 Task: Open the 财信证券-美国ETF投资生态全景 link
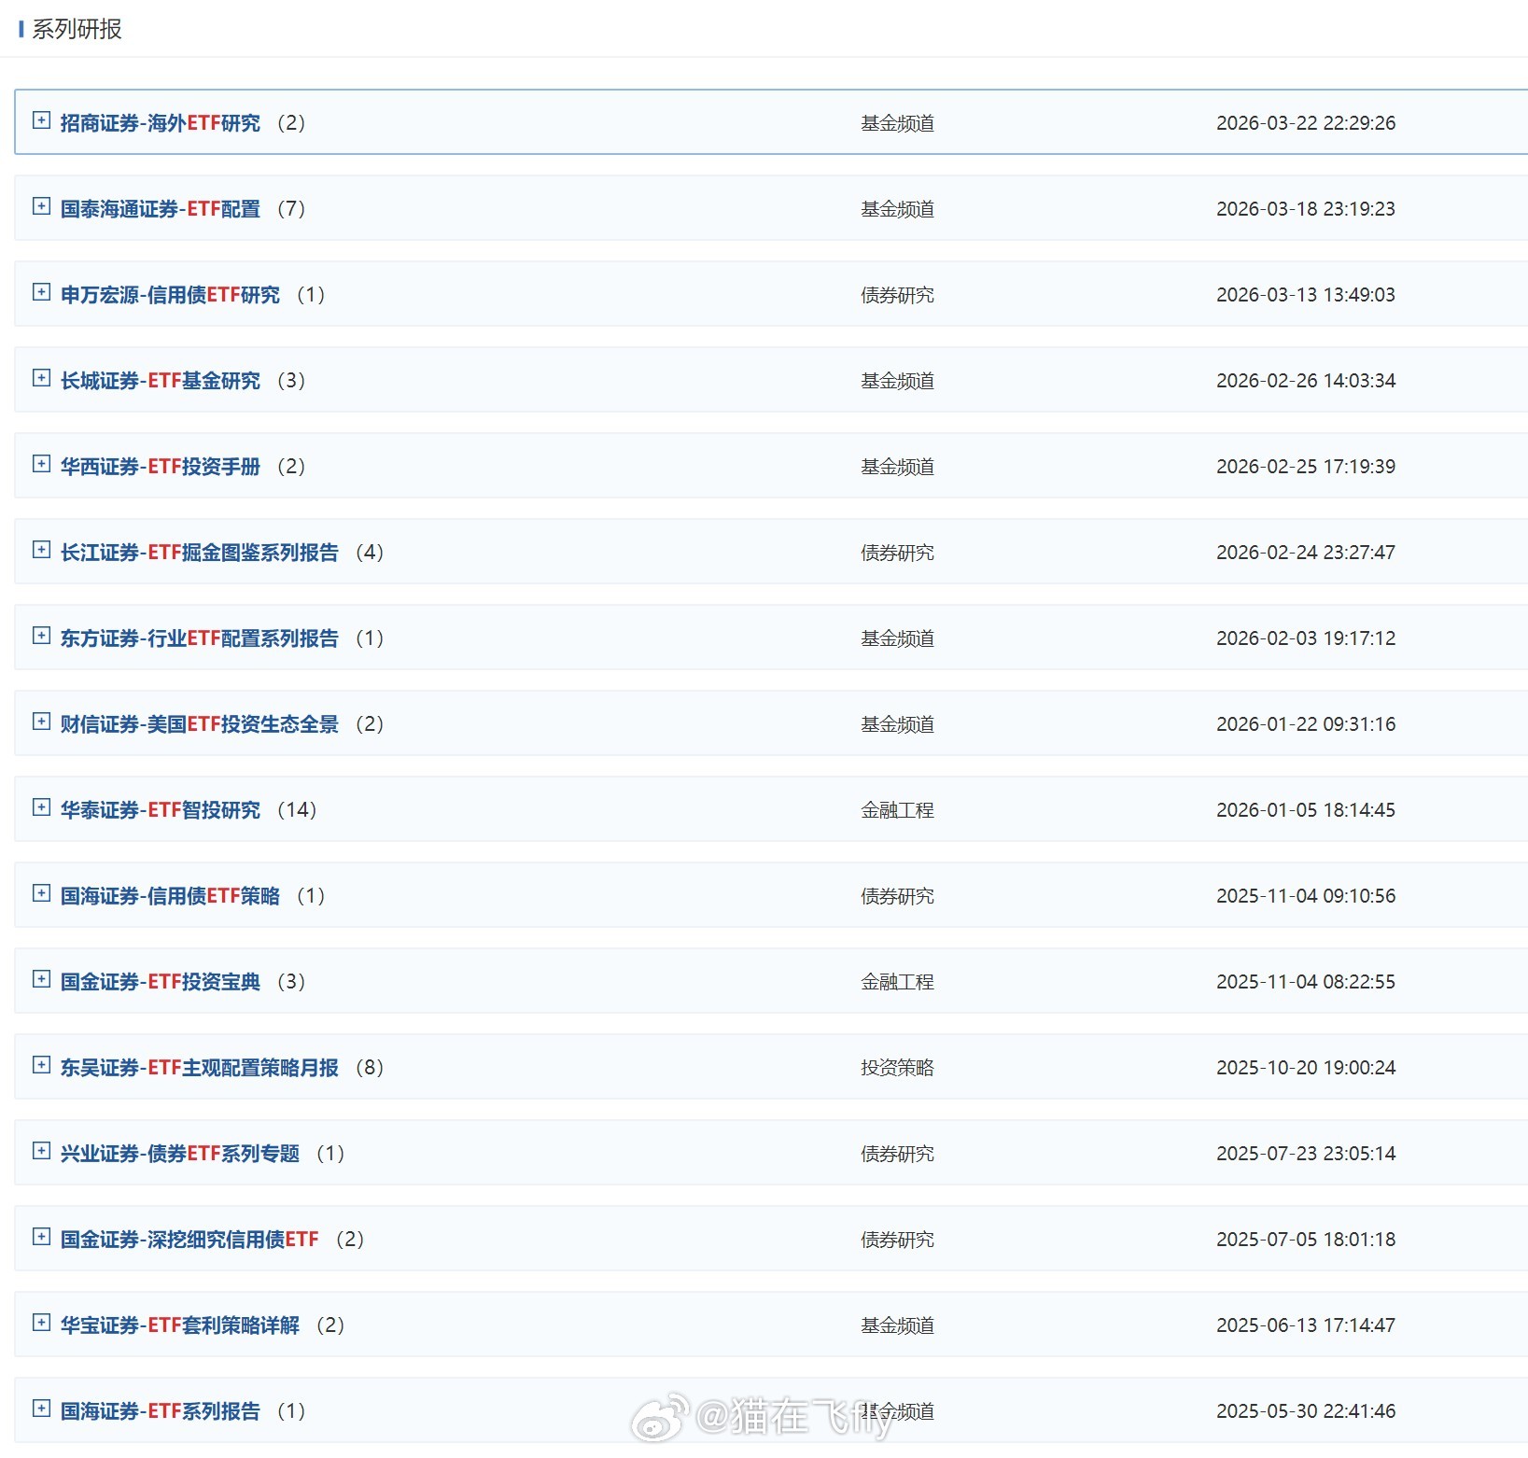(x=200, y=724)
